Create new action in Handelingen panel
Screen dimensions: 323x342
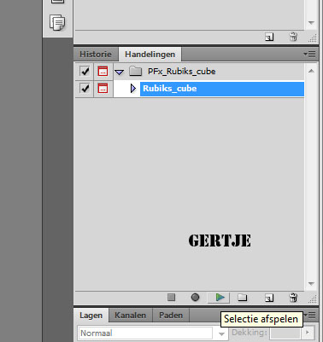click(269, 298)
